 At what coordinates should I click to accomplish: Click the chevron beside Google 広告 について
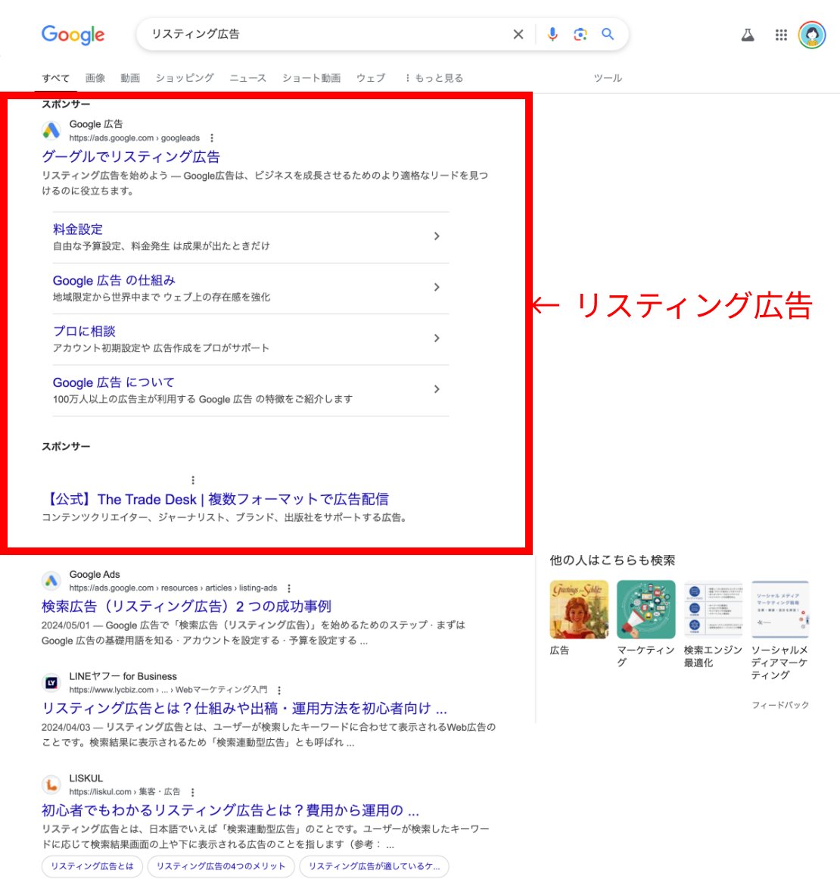pos(436,389)
